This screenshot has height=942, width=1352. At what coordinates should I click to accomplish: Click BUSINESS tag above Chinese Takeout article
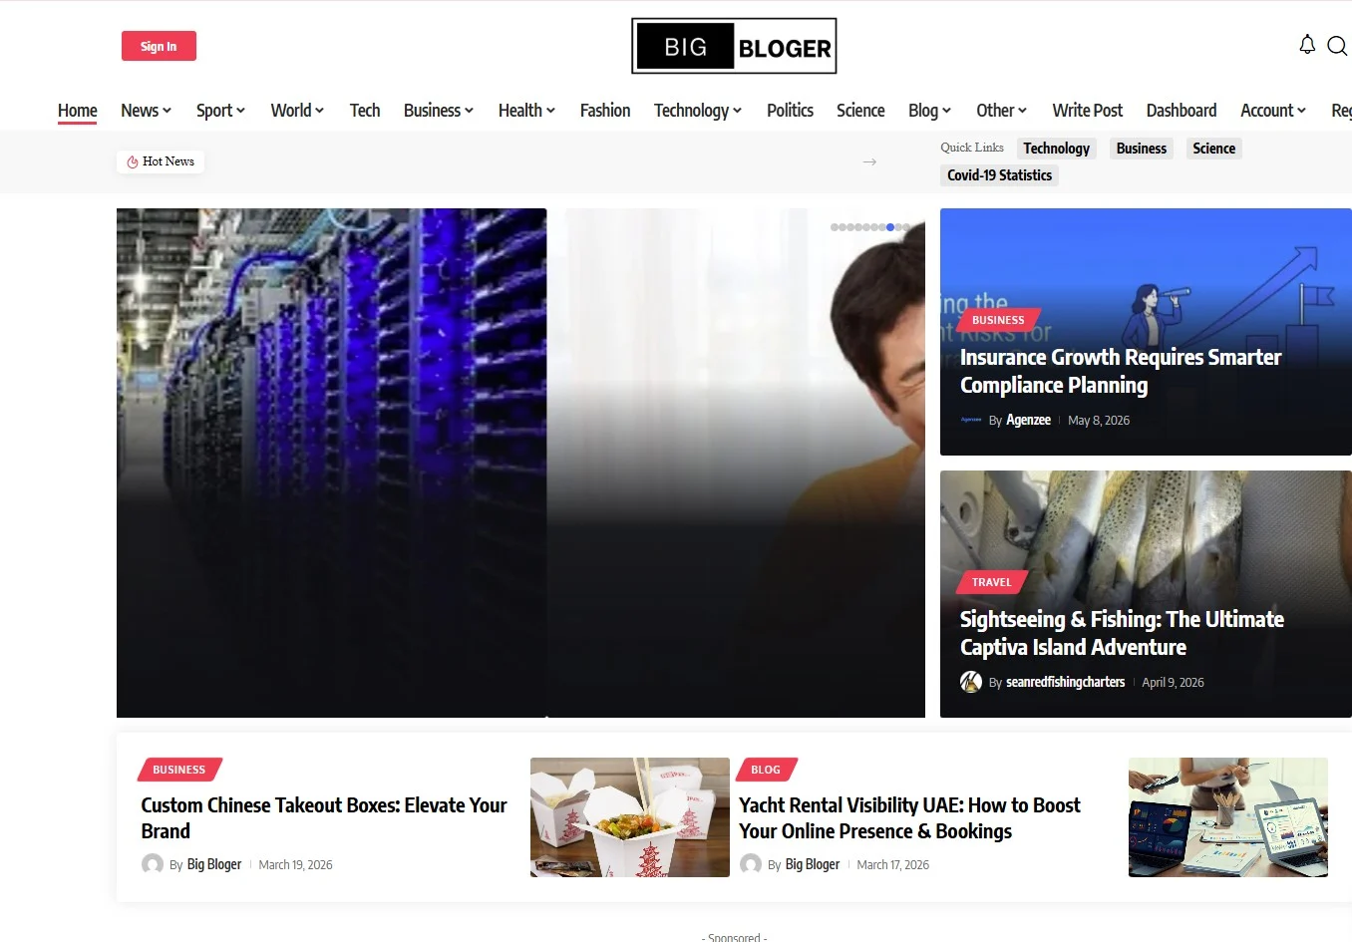point(178,770)
